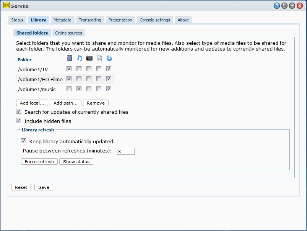Open the Metadata tab
Image resolution: width=307 pixels, height=231 pixels.
[x=62, y=20]
